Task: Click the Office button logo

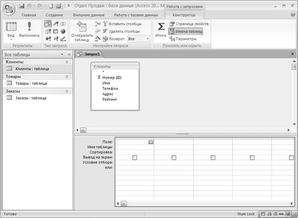Action: (x=9, y=9)
